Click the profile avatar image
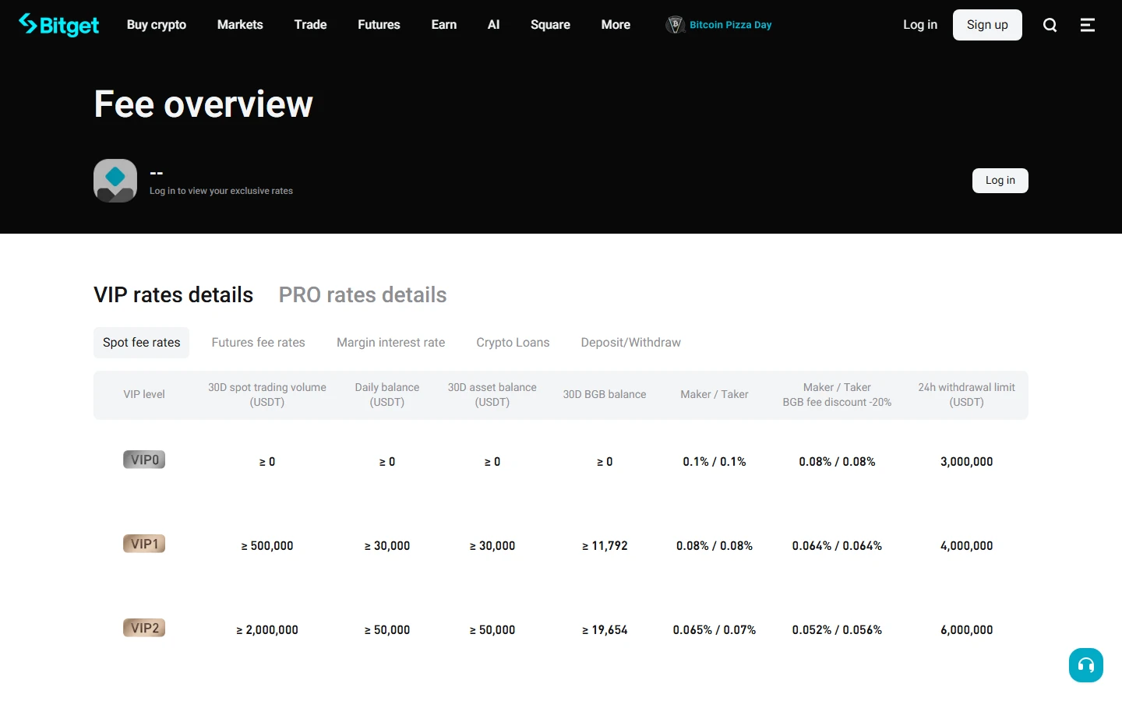Screen dimensions: 1122x701 [x=115, y=181]
